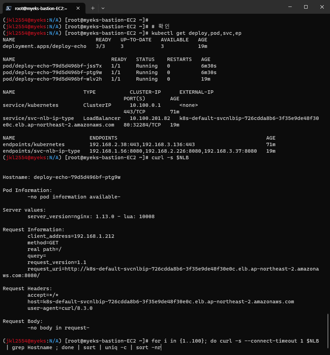Click service/svc-nlb-ip-type row name
Viewport: 330px width, 355px height.
[x=38, y=118]
